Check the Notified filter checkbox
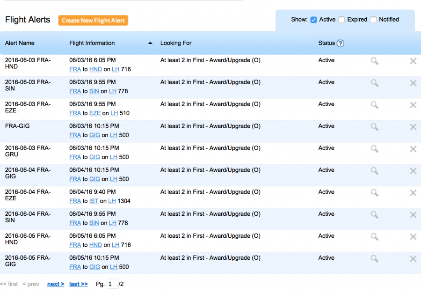Viewport: 421px width, 293px height. [x=373, y=20]
